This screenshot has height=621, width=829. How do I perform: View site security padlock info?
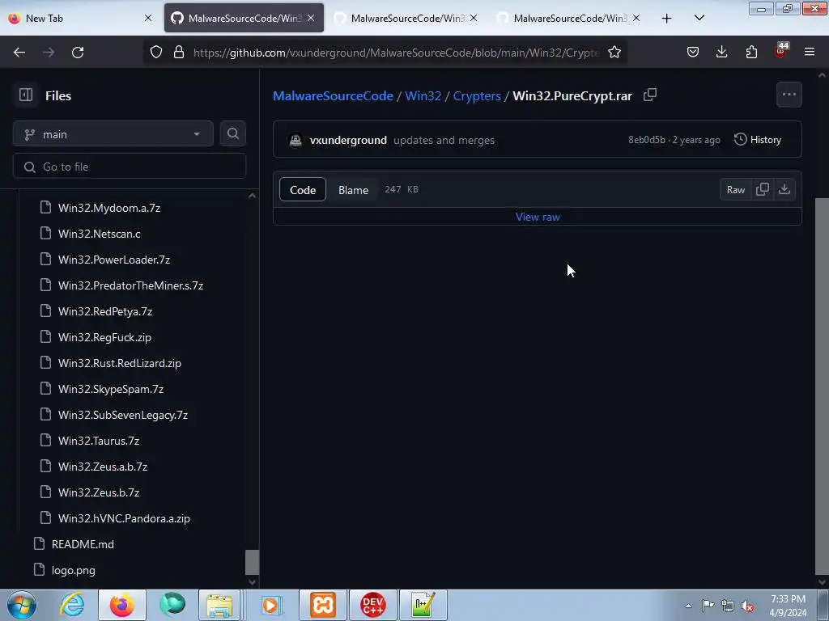pyautogui.click(x=179, y=52)
